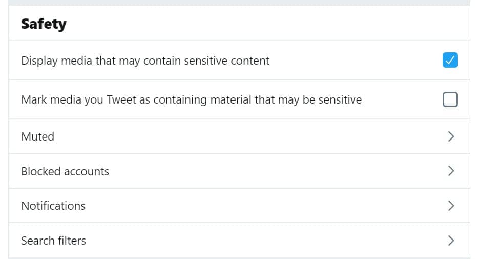Go to Notifications safety settings
Screen dimensions: 482x259
[x=53, y=206]
